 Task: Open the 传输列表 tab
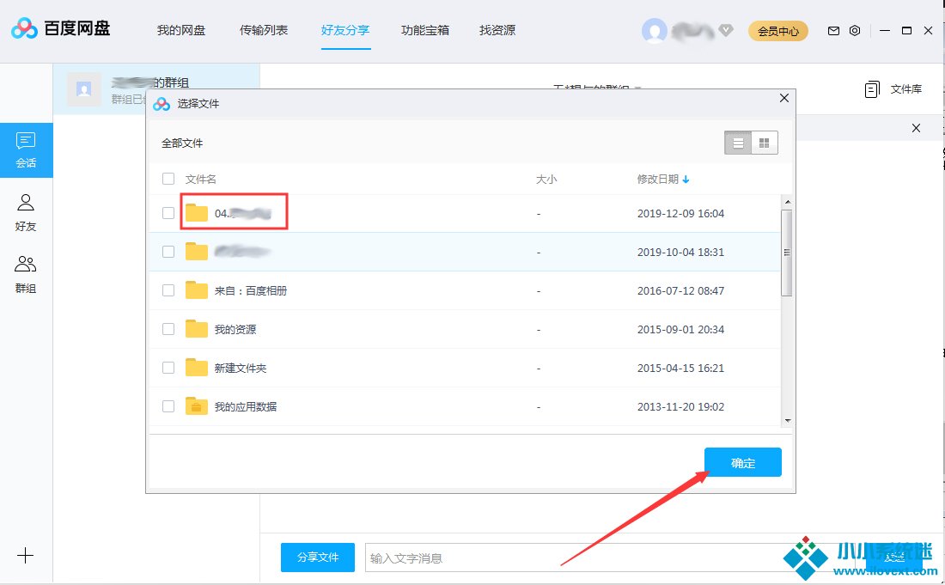264,31
